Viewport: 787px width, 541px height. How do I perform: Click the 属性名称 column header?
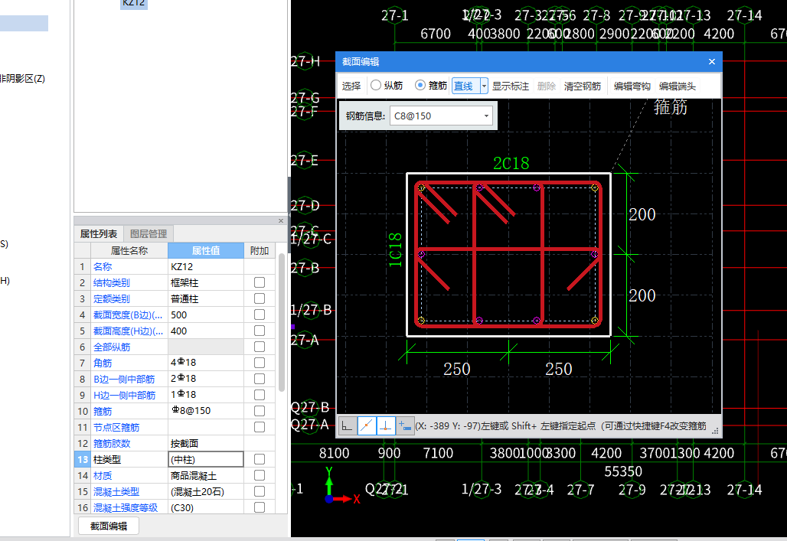[x=129, y=250]
